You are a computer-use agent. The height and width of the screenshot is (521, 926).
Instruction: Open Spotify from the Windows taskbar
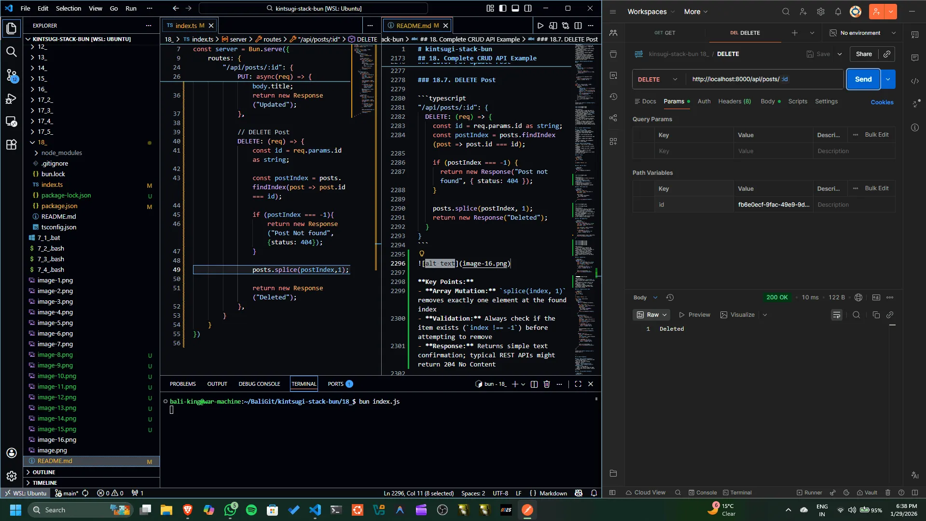pos(251,510)
